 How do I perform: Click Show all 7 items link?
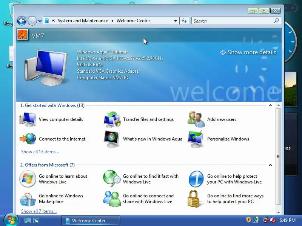pos(39,211)
